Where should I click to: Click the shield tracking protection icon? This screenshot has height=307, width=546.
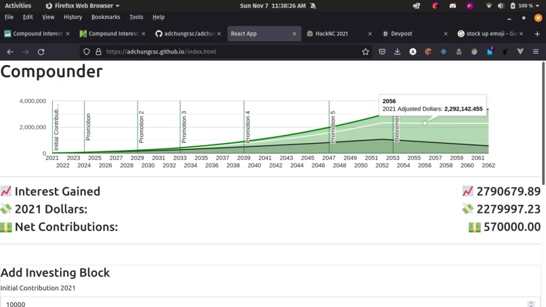86,52
